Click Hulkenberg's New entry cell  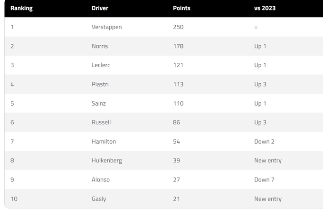tap(267, 160)
